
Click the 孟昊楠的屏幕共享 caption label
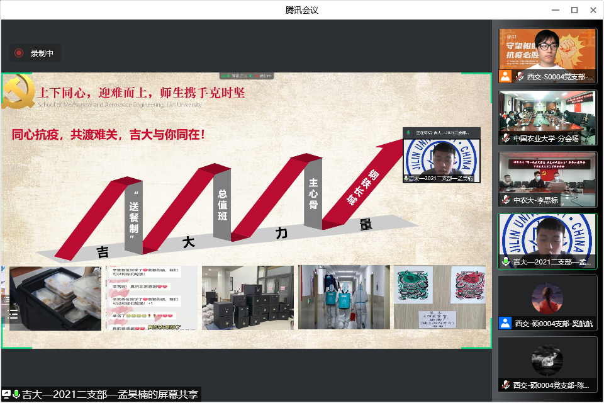pos(110,395)
